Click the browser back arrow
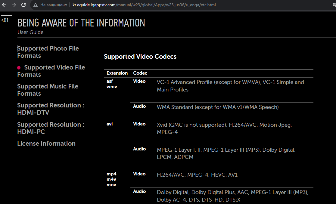This screenshot has width=336, height=204. point(4,5)
